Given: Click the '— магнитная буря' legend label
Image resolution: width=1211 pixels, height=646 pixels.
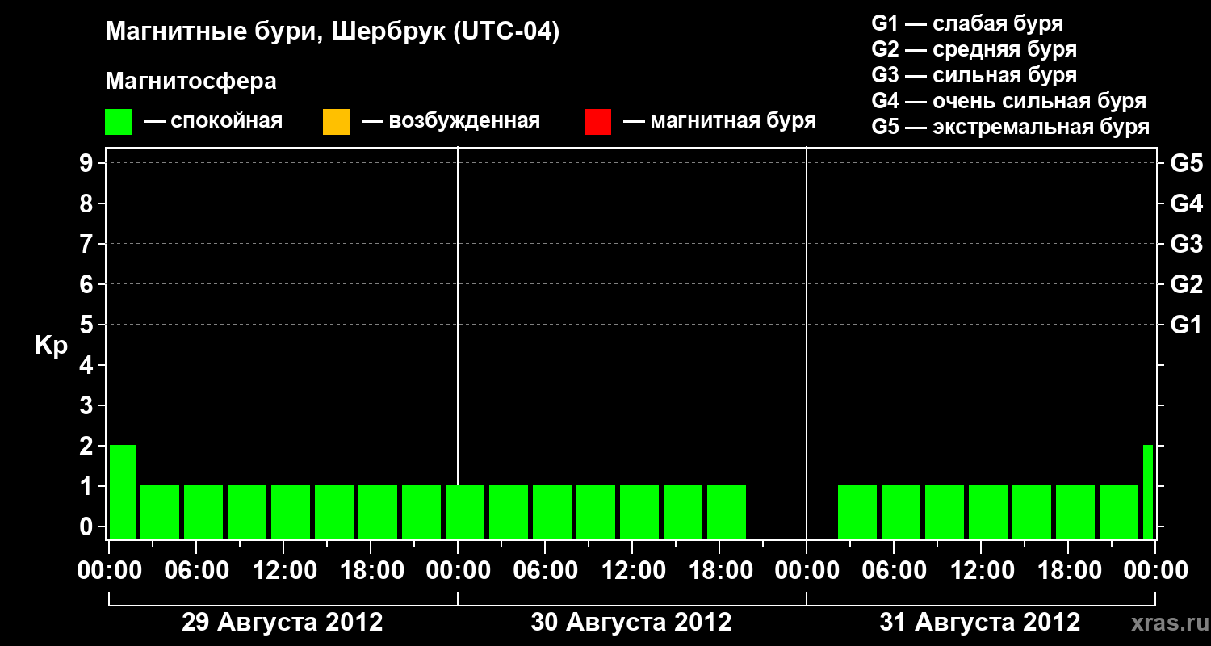Looking at the screenshot, I should (x=719, y=121).
